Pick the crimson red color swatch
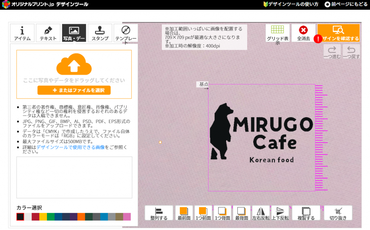Screen dimensions: 370x230 coord(35,217)
